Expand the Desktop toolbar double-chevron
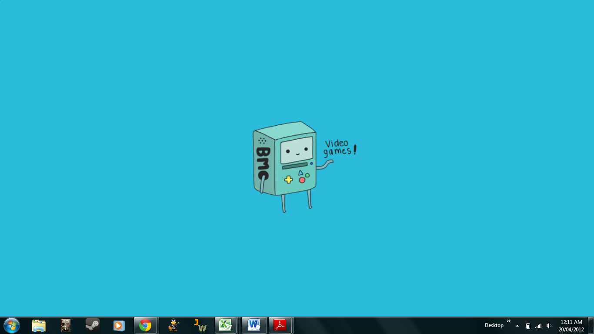 point(509,321)
